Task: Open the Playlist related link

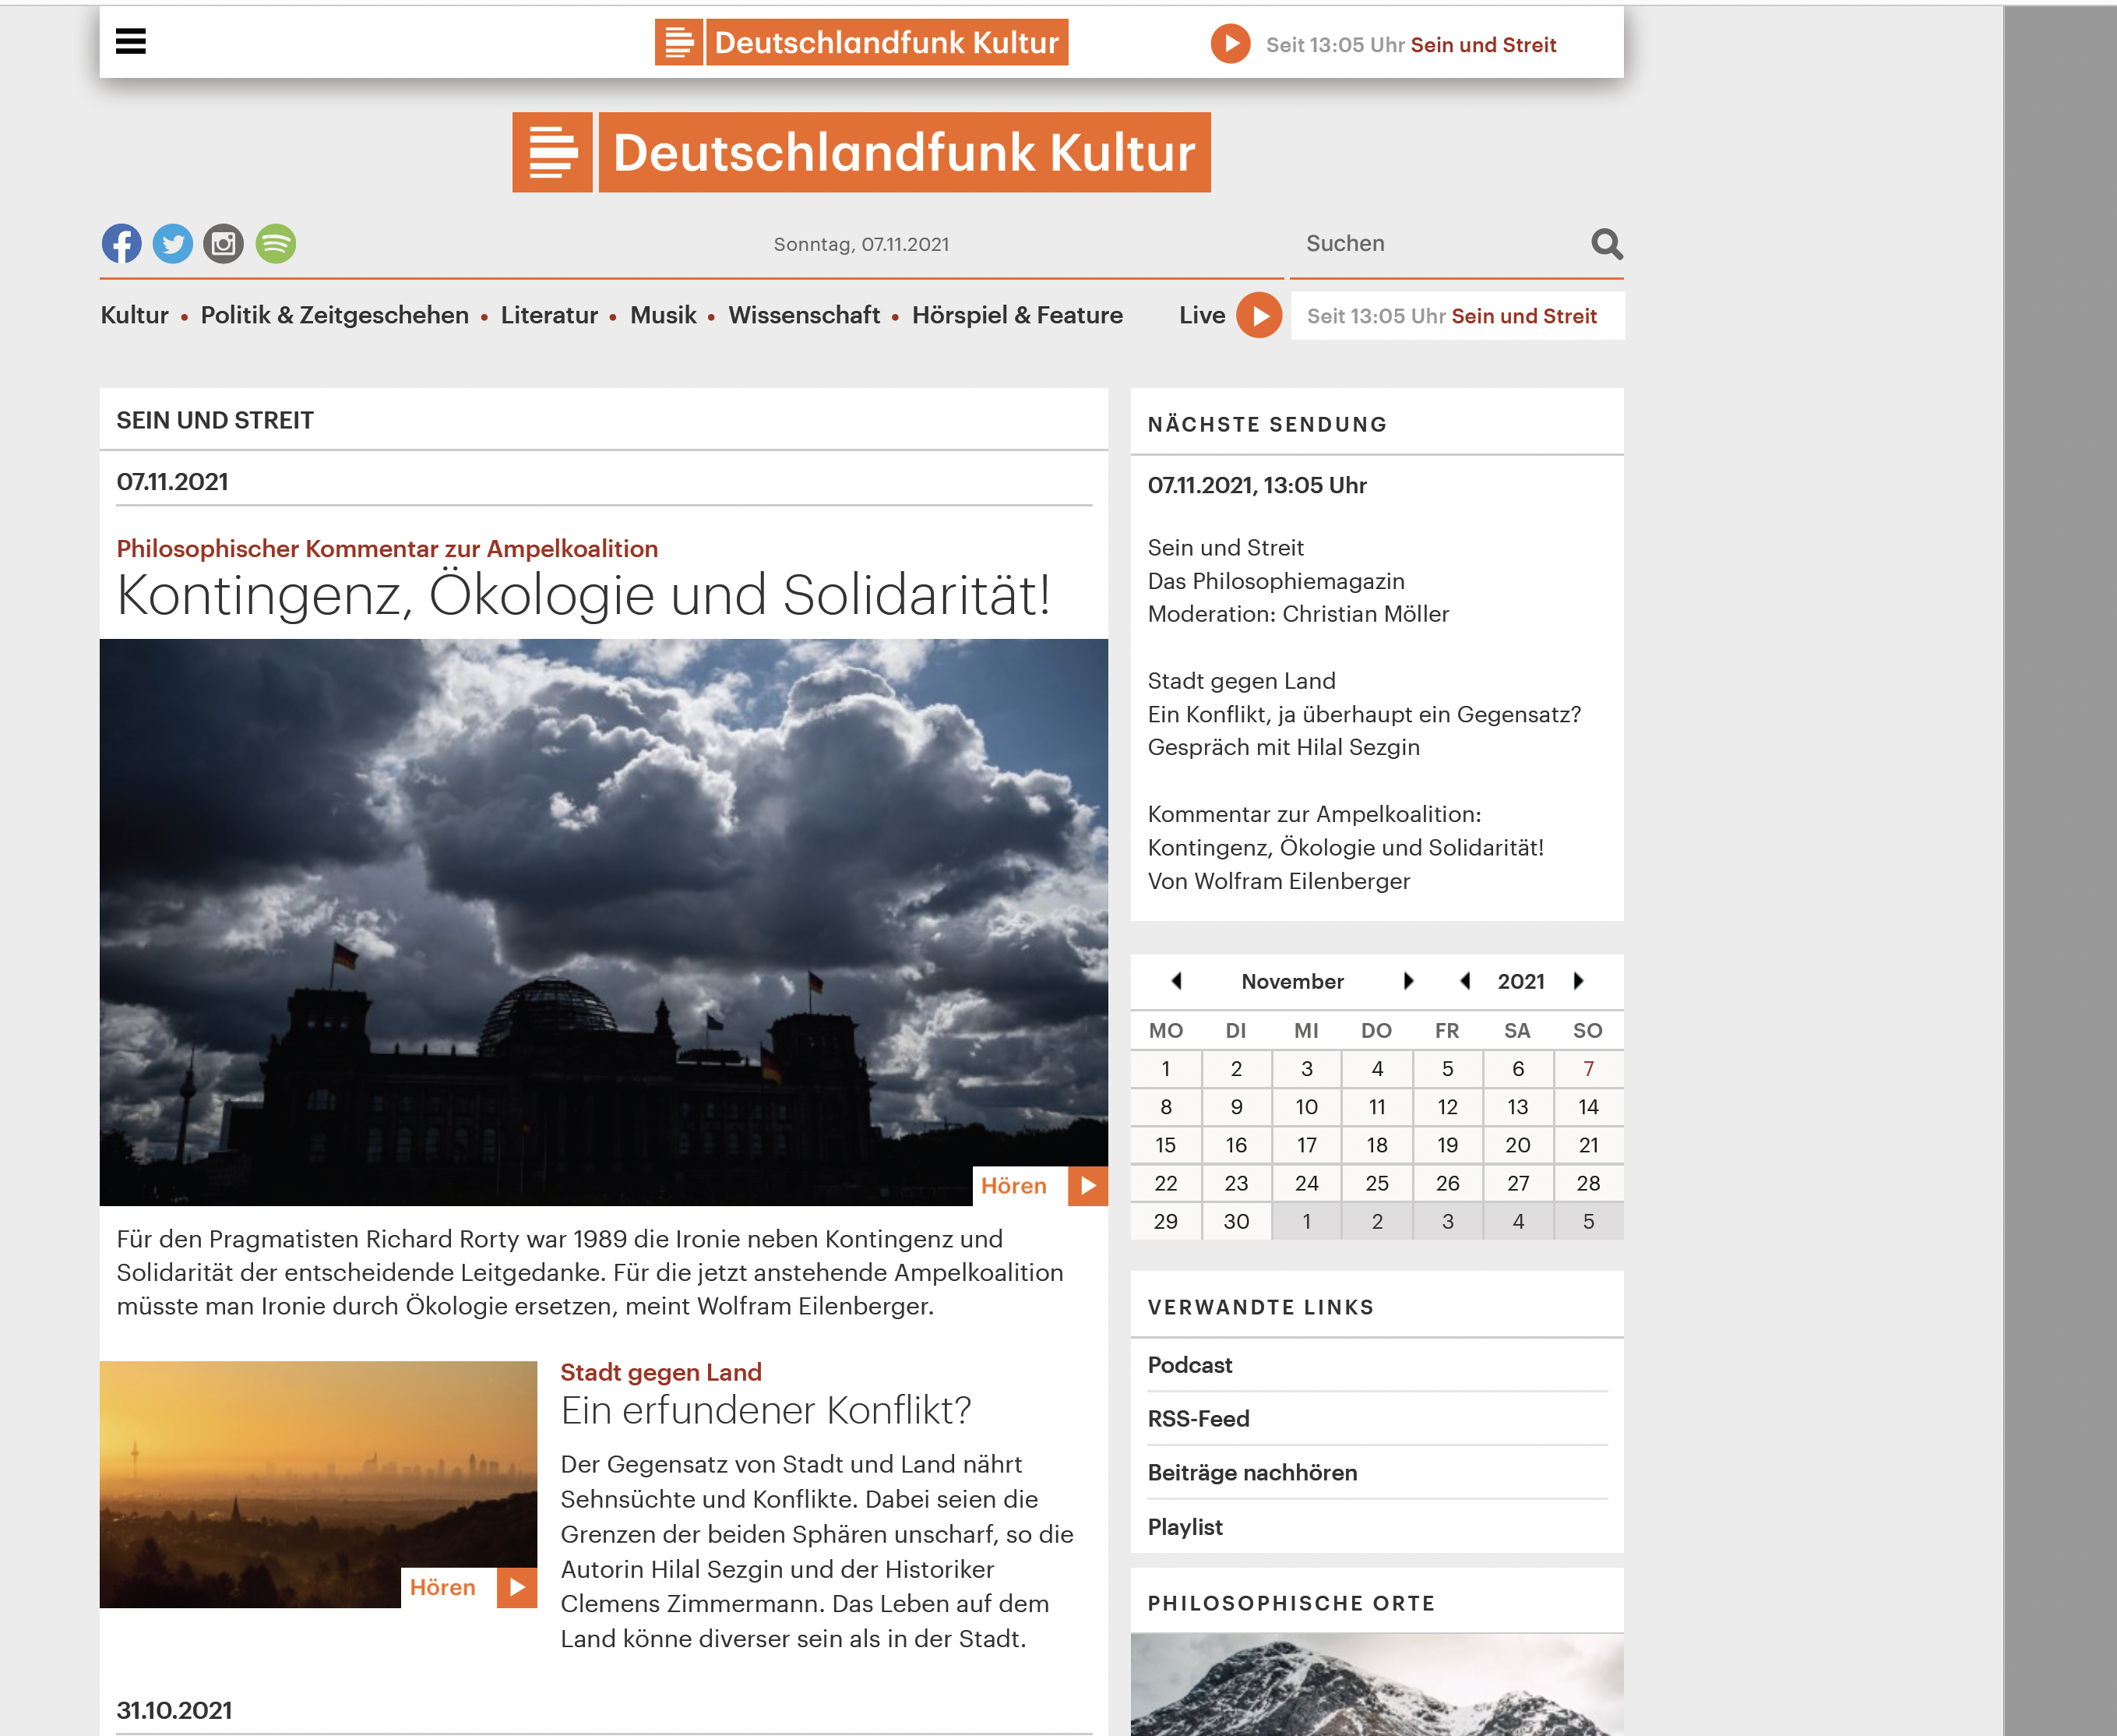Action: pyautogui.click(x=1185, y=1527)
